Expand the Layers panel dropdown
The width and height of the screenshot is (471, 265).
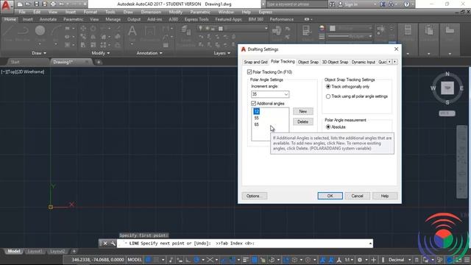(x=222, y=53)
